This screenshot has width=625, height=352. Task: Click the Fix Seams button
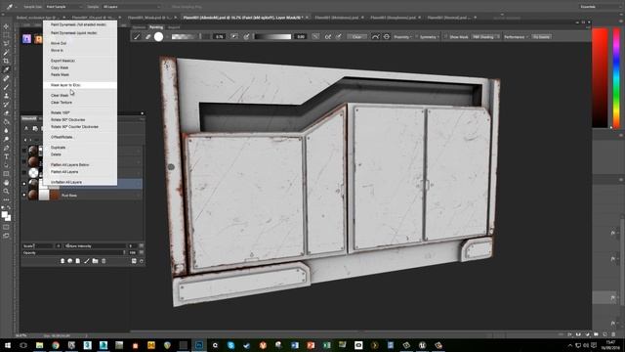[541, 37]
